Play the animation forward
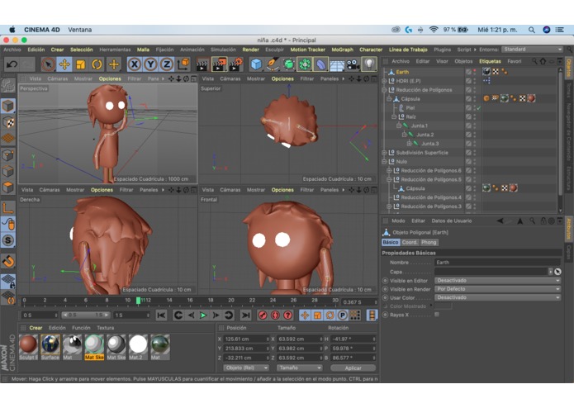Screen dimensions: 574x408 [x=203, y=315]
